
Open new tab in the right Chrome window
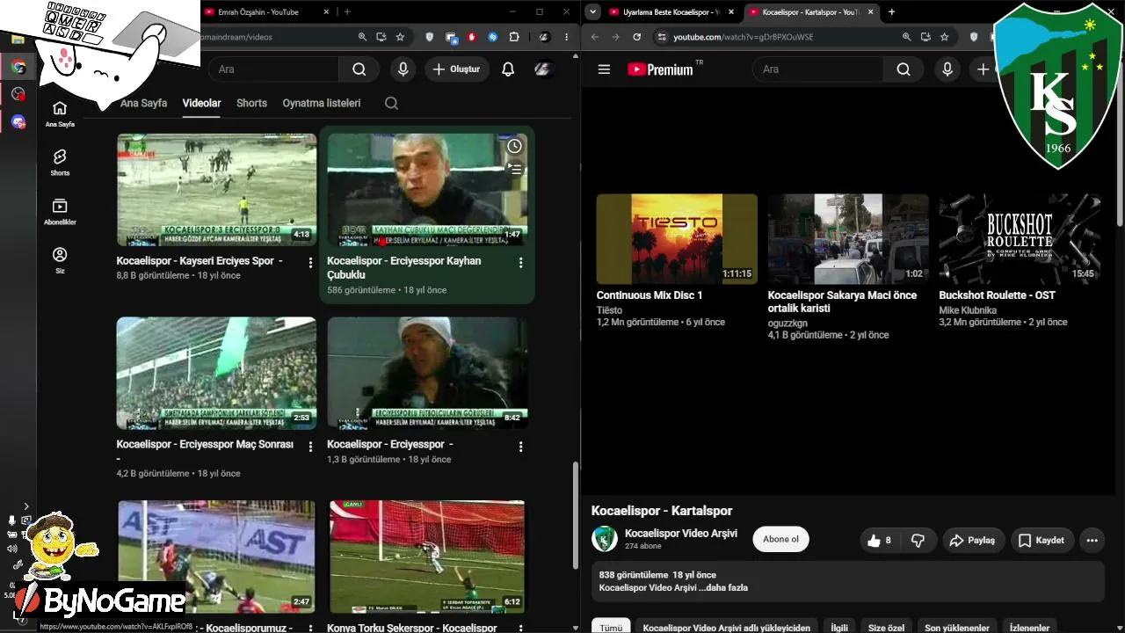(891, 12)
